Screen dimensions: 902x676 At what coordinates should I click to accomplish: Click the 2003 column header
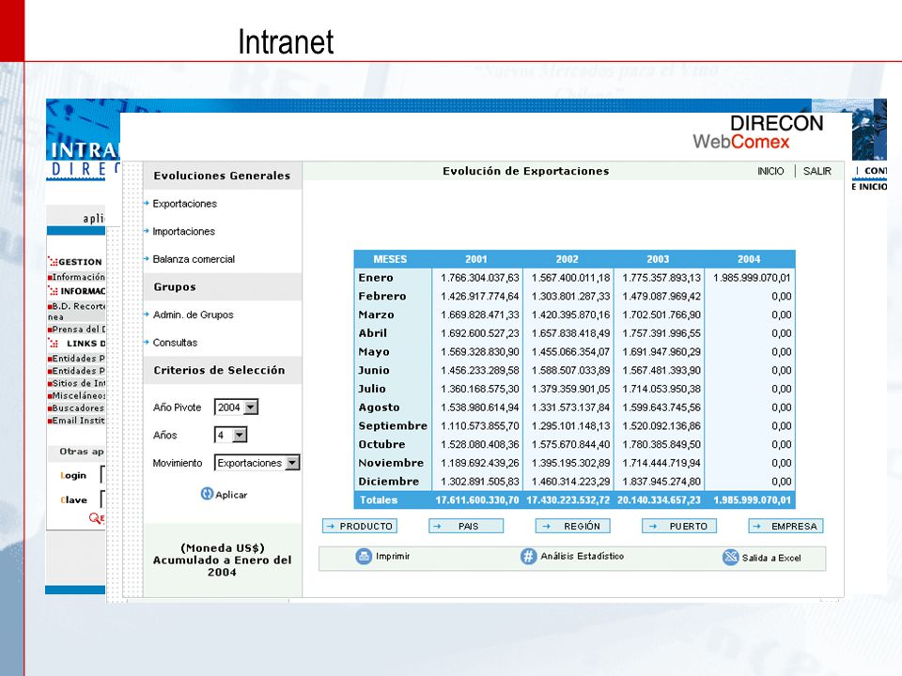(x=658, y=259)
